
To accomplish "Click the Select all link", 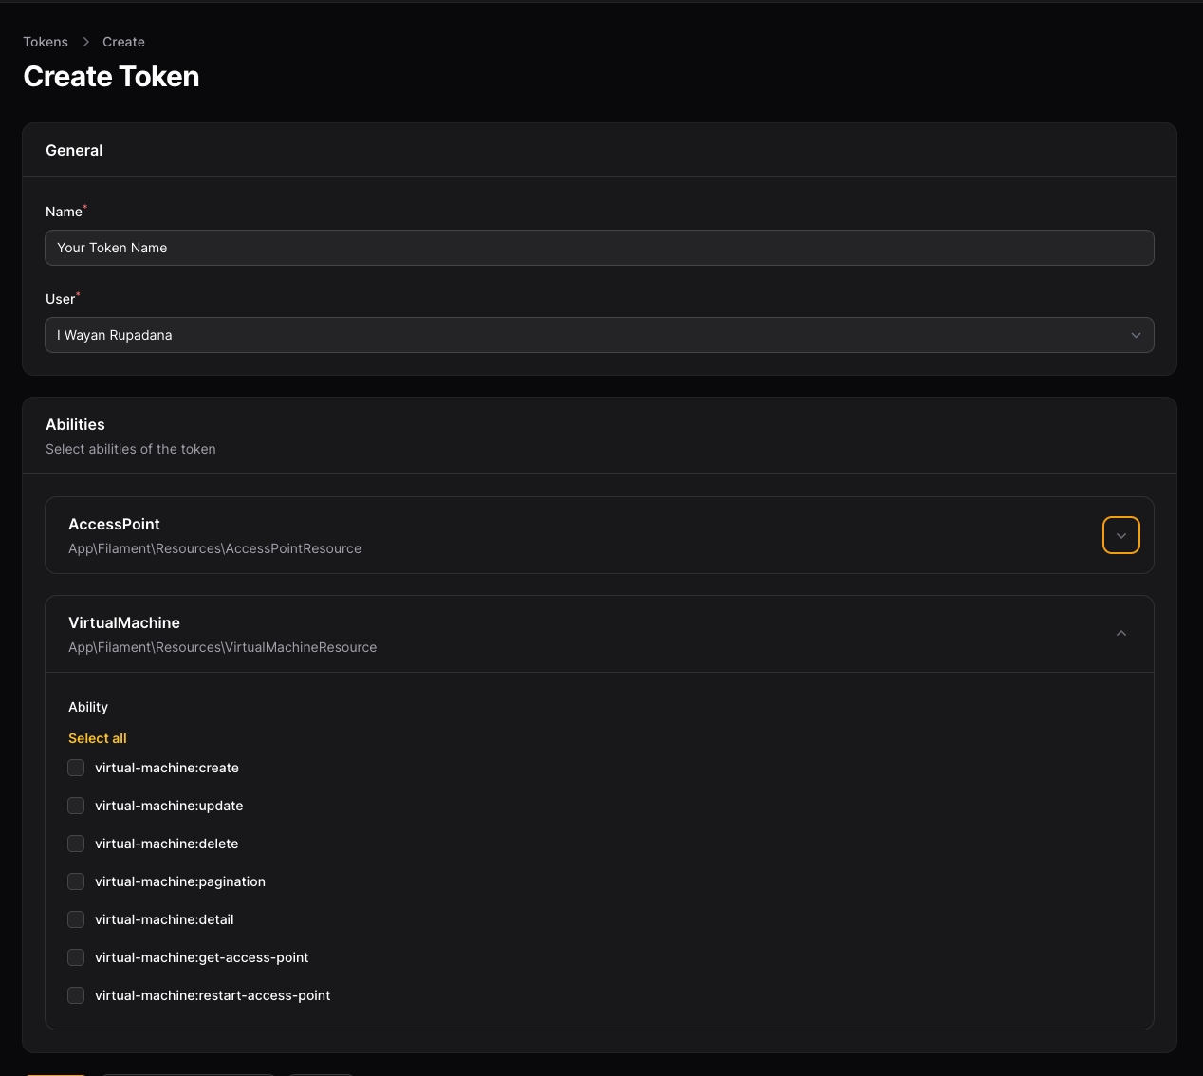I will (97, 738).
